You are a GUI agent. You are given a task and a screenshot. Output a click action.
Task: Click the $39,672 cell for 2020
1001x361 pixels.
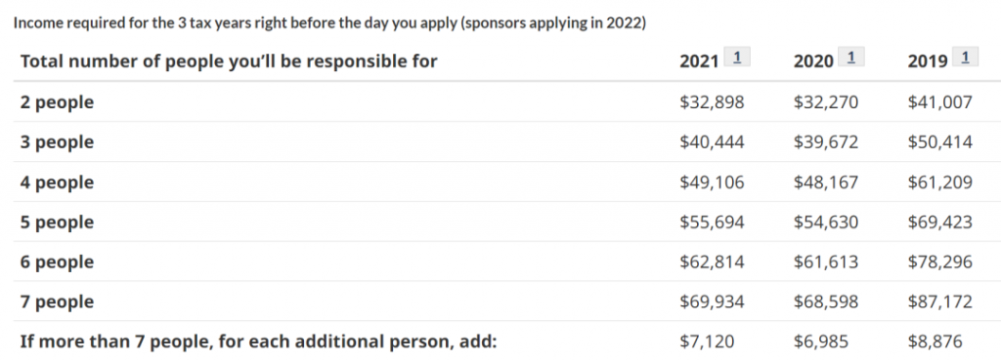[x=826, y=142]
